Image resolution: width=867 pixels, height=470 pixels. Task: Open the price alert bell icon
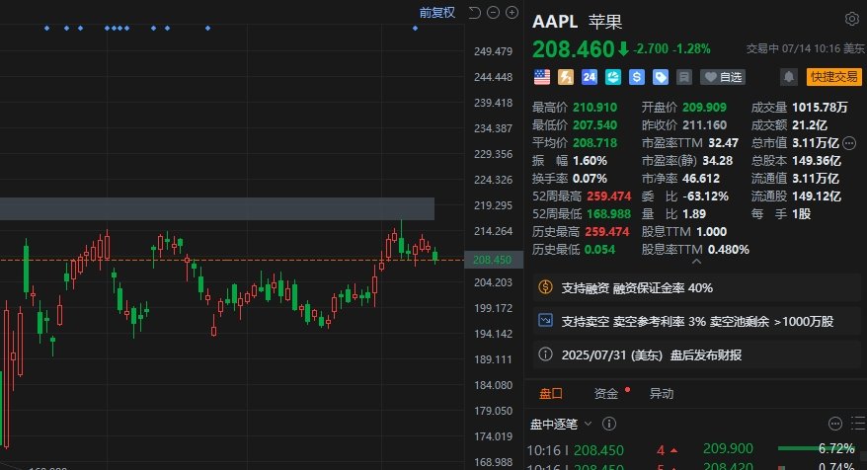[788, 77]
